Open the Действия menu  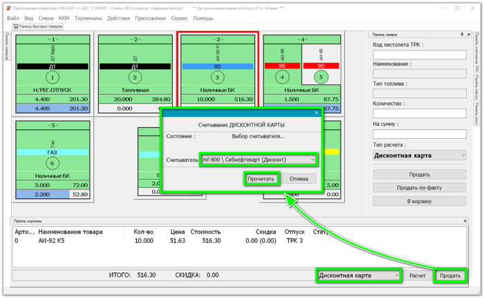(x=118, y=18)
